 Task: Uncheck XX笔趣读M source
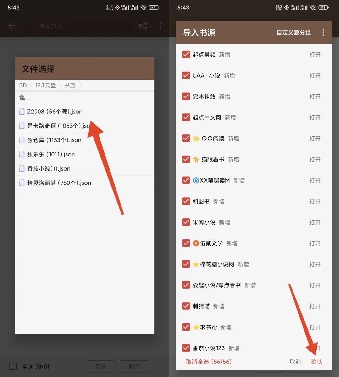(x=186, y=180)
